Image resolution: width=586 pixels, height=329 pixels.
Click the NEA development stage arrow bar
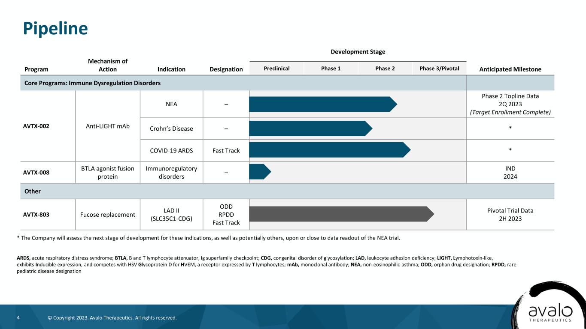(322, 104)
